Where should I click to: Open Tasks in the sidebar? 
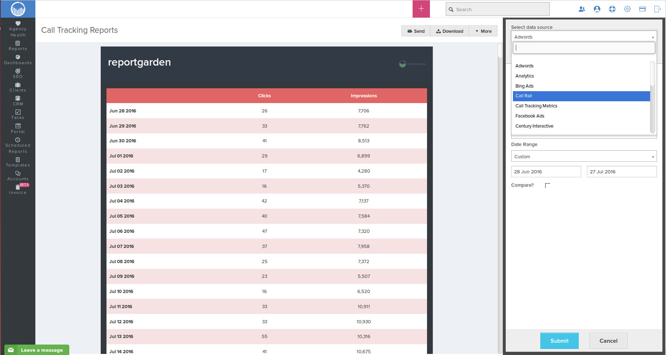(18, 115)
